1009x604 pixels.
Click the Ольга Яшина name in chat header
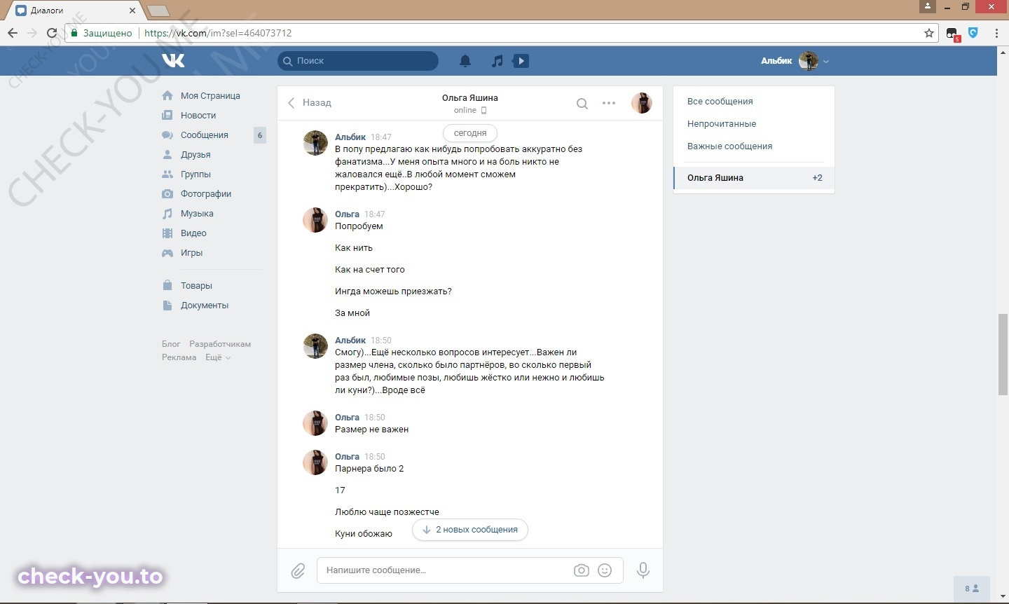pyautogui.click(x=470, y=98)
